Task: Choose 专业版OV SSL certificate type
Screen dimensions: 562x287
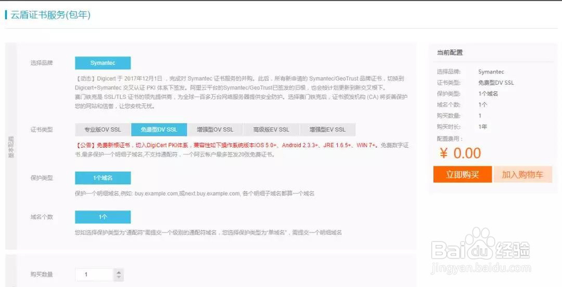Action: click(103, 130)
